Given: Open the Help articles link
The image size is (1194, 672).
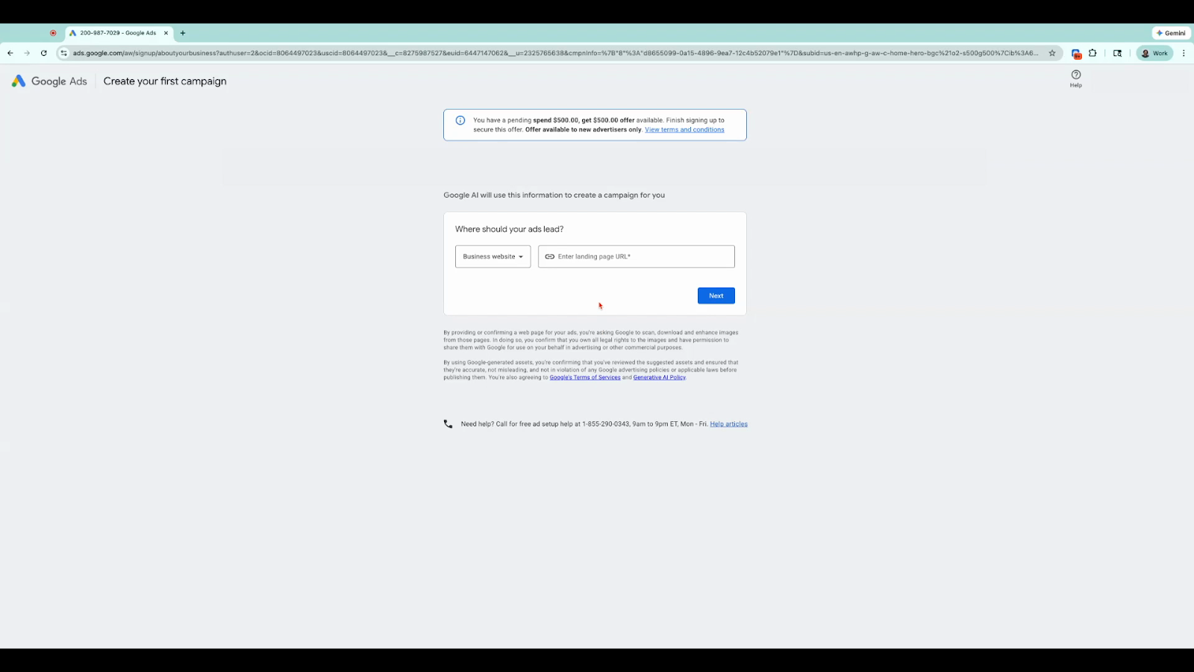Looking at the screenshot, I should pyautogui.click(x=728, y=424).
